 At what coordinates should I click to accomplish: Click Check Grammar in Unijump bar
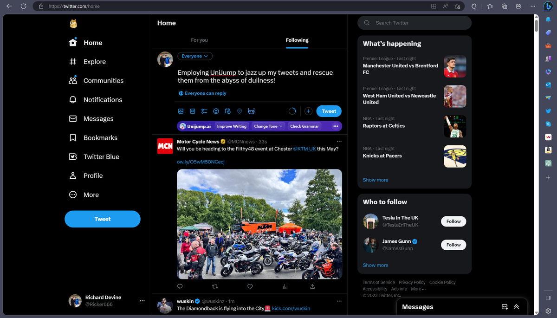[304, 126]
